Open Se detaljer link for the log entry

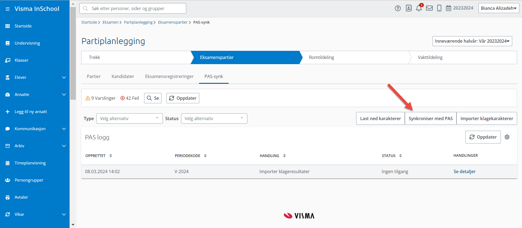(x=464, y=171)
